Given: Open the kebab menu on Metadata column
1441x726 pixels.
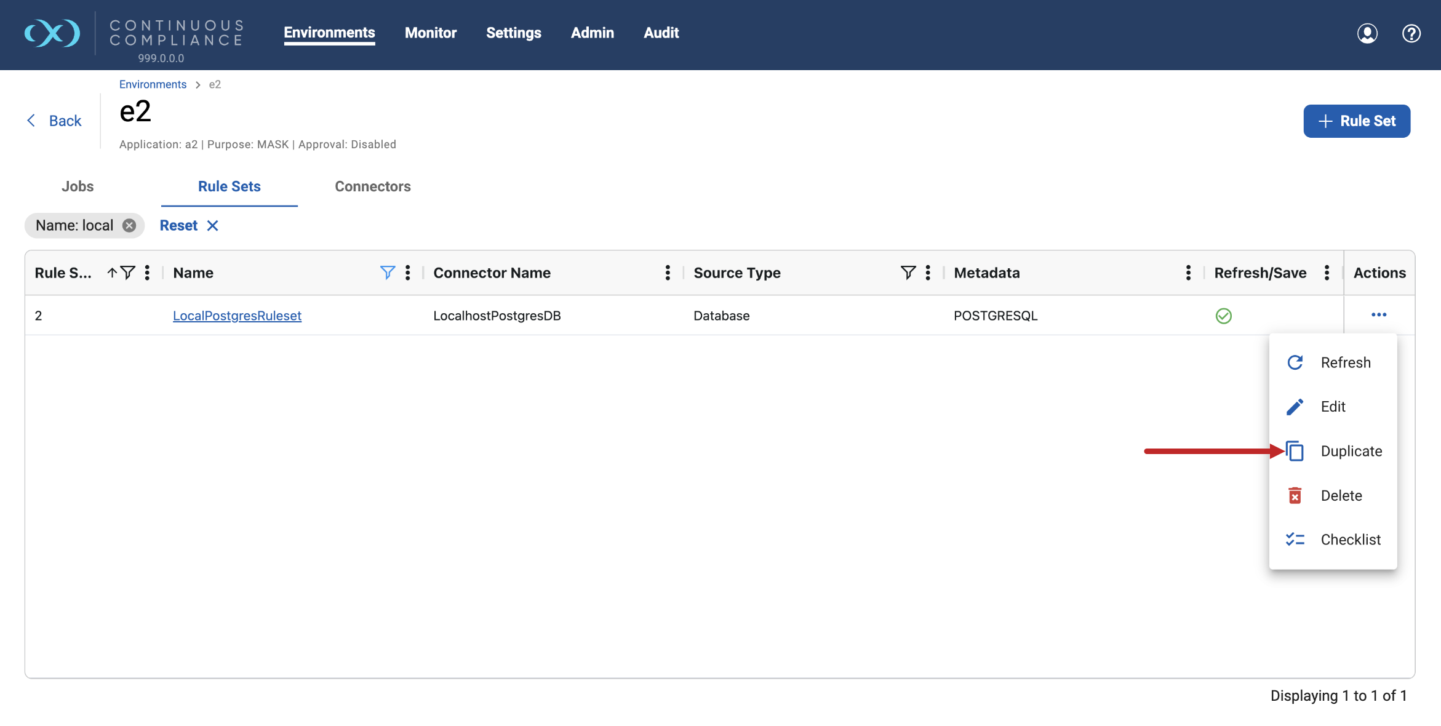Looking at the screenshot, I should (1188, 273).
